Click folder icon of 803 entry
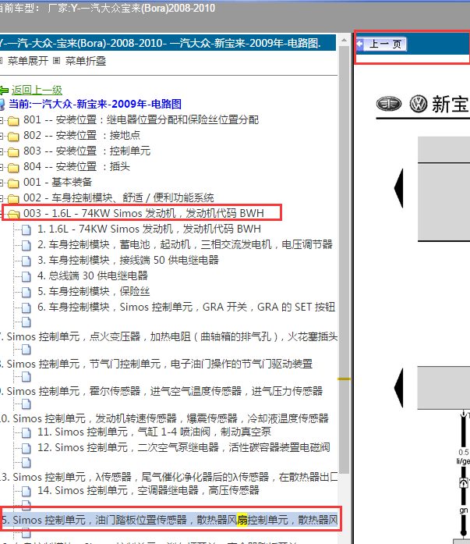 [13, 151]
